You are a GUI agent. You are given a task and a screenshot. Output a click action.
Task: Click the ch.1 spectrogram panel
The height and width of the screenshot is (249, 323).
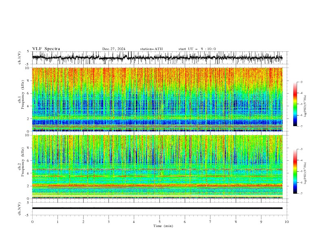[157, 99]
